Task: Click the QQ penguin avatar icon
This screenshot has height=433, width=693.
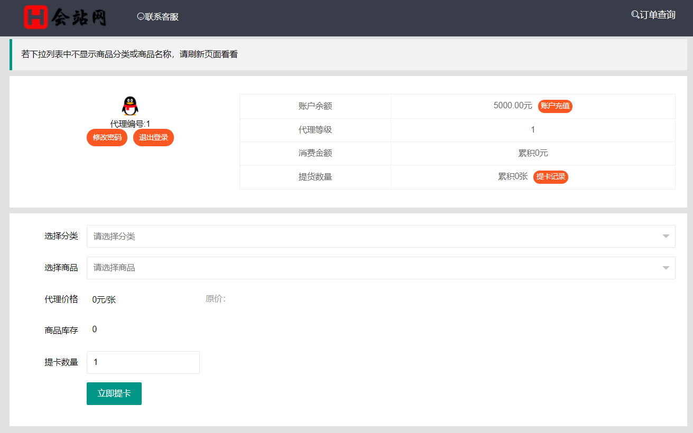Action: [x=130, y=106]
